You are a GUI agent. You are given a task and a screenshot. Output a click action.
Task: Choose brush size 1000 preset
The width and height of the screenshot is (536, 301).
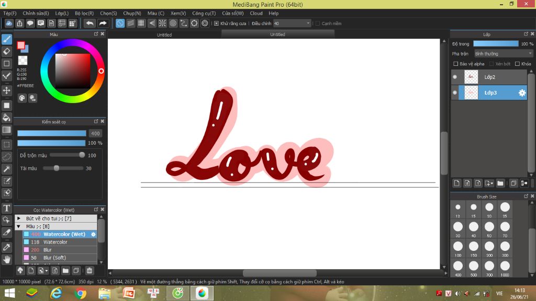[505, 269]
